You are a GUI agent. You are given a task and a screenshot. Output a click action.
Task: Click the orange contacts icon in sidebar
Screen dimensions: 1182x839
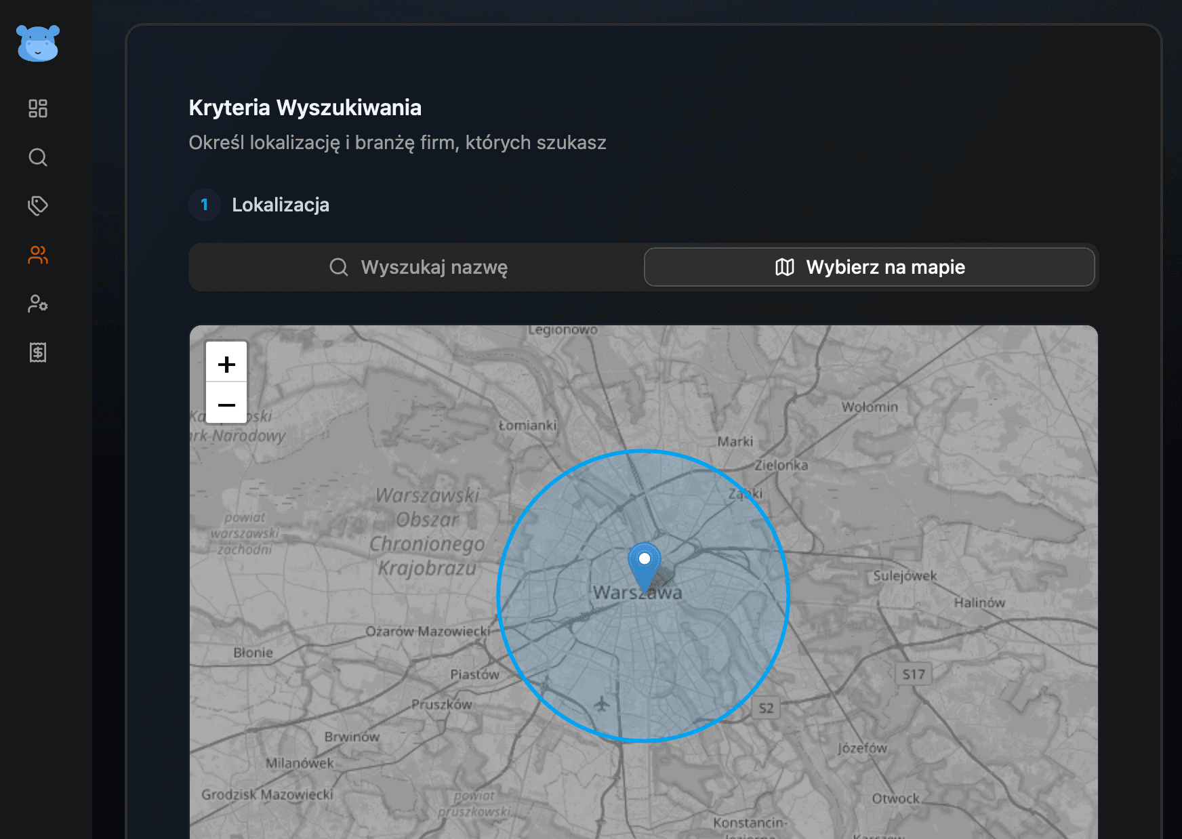[37, 255]
